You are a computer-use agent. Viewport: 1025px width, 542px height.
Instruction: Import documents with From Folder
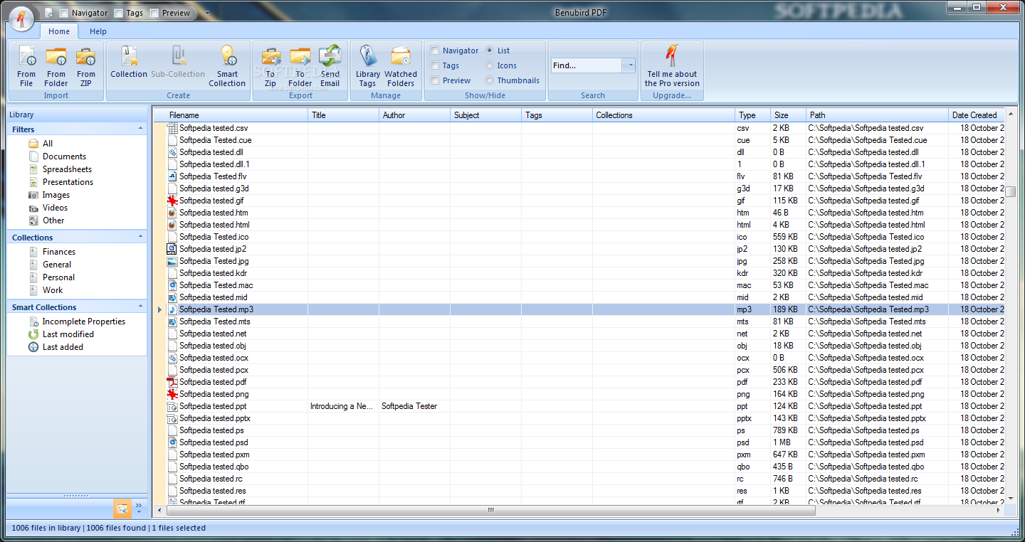pyautogui.click(x=56, y=66)
